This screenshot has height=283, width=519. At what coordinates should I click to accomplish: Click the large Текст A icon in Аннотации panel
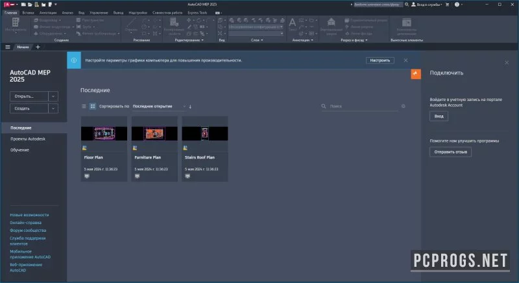tap(293, 23)
